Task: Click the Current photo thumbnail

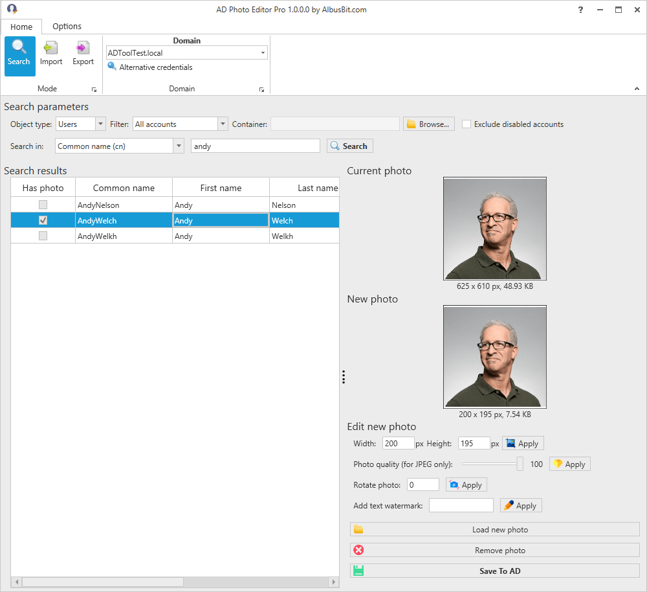Action: click(494, 229)
